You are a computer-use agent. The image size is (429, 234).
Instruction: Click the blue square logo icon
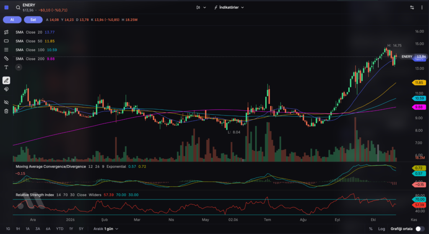7,8
